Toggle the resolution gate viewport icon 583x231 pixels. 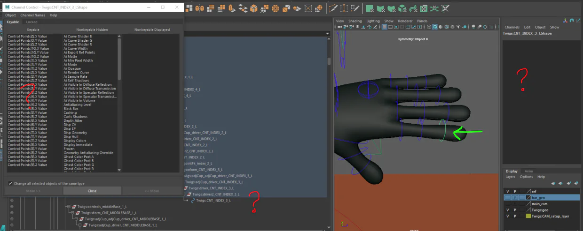tap(396, 27)
